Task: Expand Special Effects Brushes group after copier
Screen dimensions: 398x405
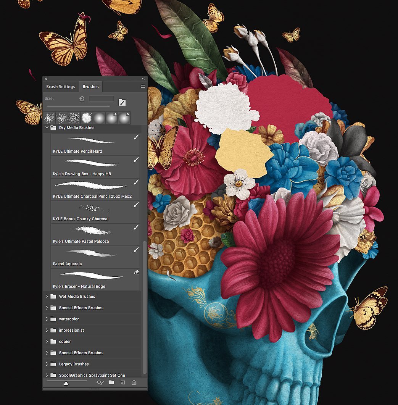Action: (47, 353)
